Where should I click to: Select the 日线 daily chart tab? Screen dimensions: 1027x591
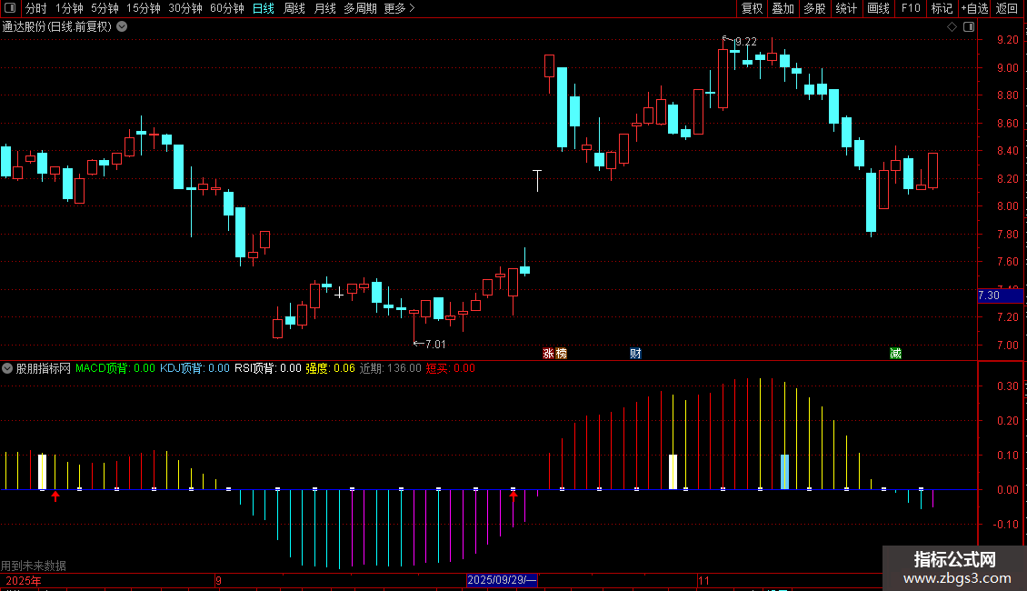(x=264, y=8)
